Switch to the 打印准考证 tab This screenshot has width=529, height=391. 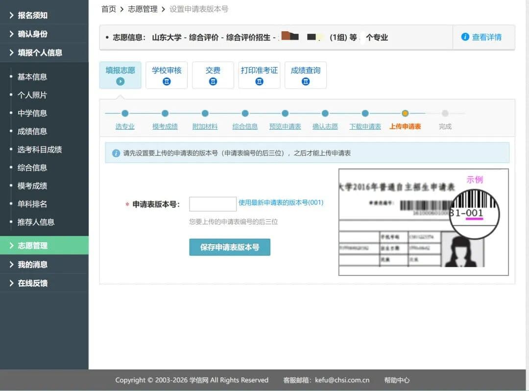[259, 75]
